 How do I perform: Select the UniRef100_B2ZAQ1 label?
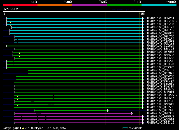tap(161, 40)
